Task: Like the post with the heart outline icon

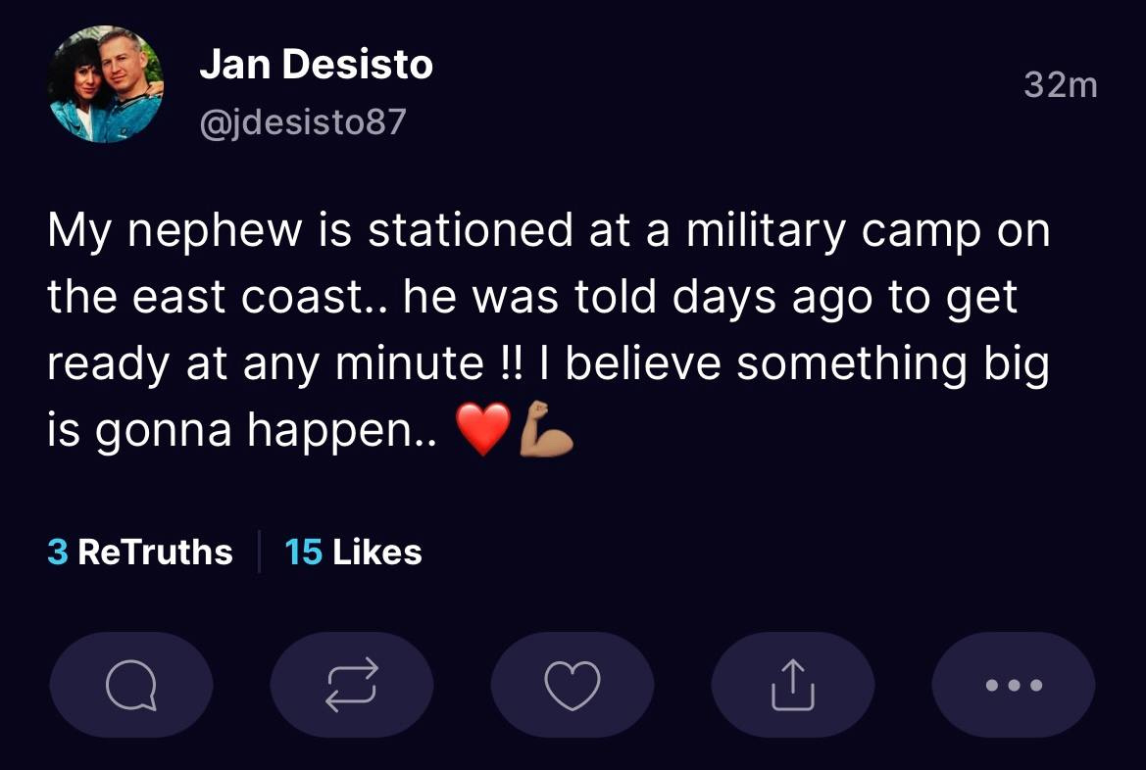Action: pos(573,685)
